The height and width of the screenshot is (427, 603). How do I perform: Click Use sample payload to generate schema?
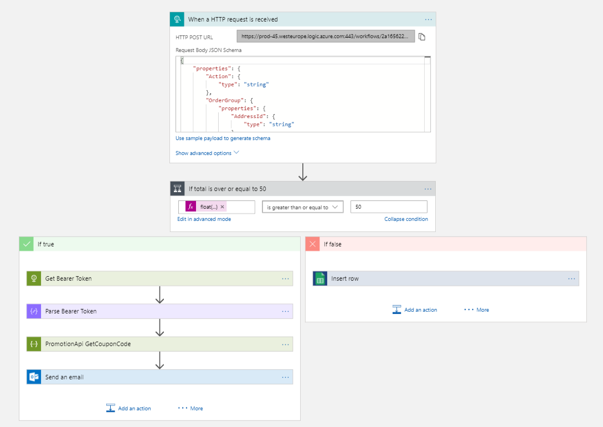coord(223,138)
